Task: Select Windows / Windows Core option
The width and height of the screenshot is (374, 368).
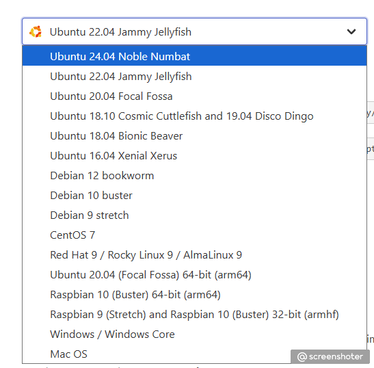Action: coord(194,334)
